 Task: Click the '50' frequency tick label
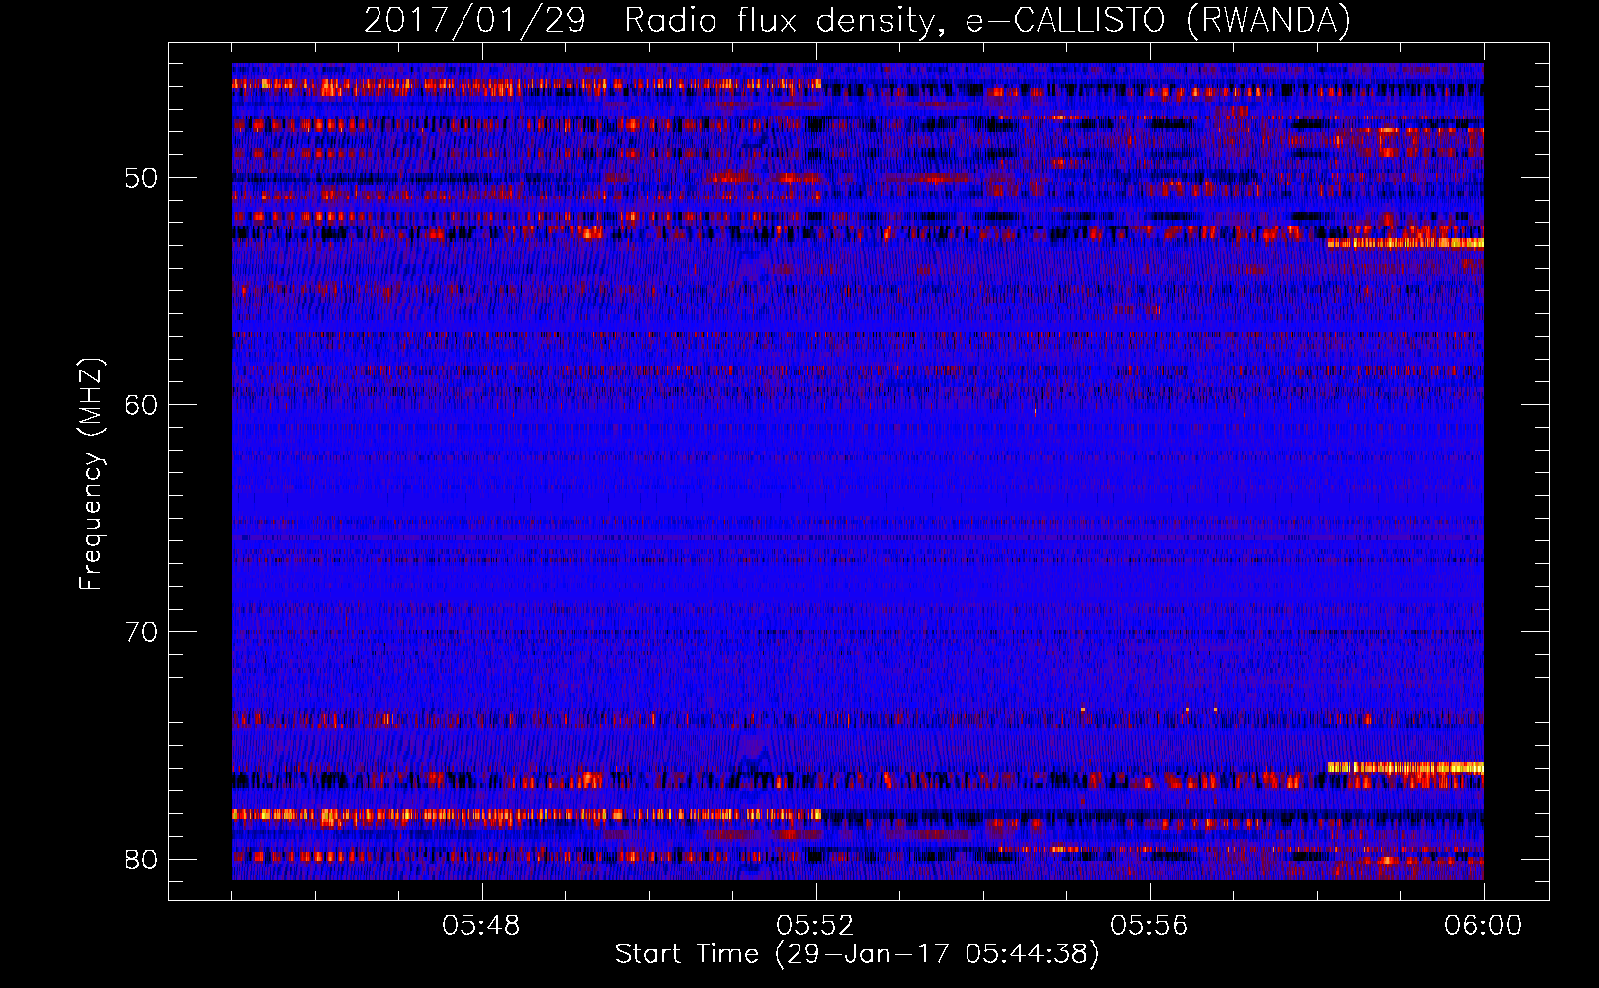coord(141,178)
